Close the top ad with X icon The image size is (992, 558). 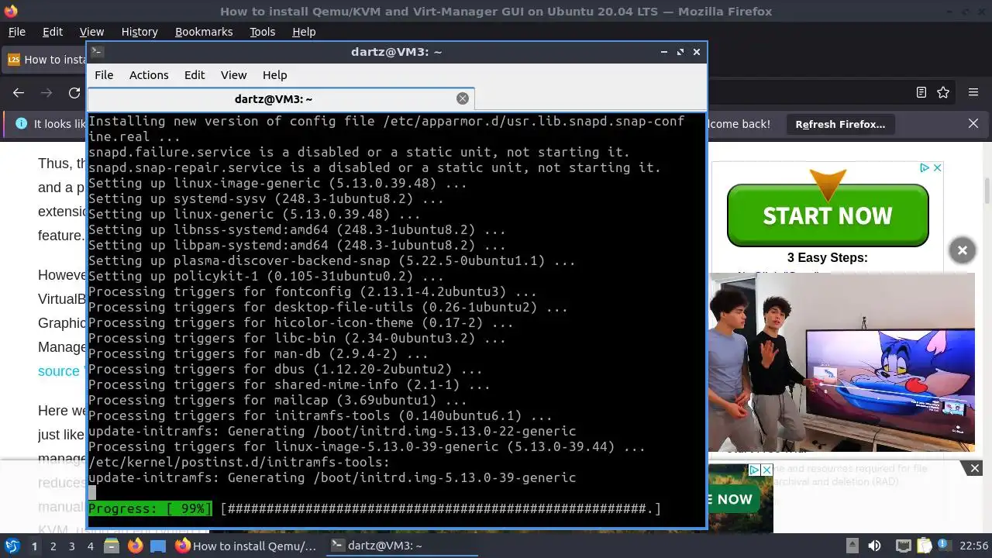tap(936, 168)
